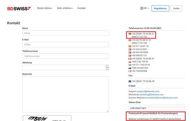The width and height of the screenshot is (191, 121).
Task: Click the Italian flag icon
Action: pyautogui.click(x=130, y=59)
